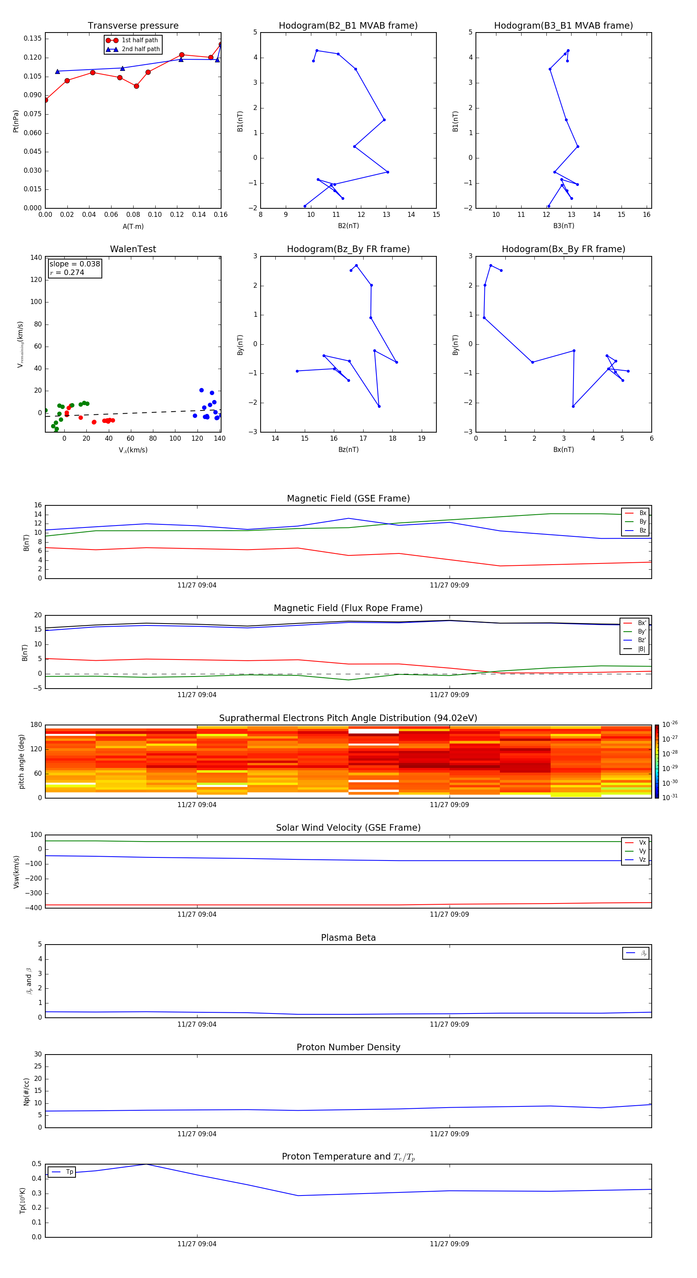
Task: Click the 'Proton Temperature and Te/Tp' title
Action: (348, 1157)
